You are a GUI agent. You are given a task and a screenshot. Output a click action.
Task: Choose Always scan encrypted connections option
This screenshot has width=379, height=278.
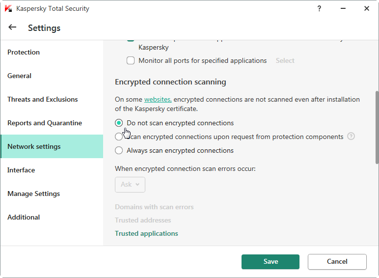119,150
